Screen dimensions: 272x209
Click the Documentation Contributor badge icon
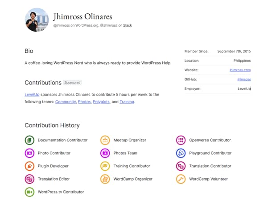29,140
